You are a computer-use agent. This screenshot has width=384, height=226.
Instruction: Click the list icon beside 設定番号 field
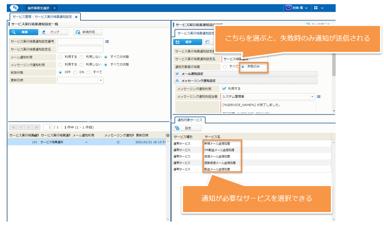coord(107,41)
